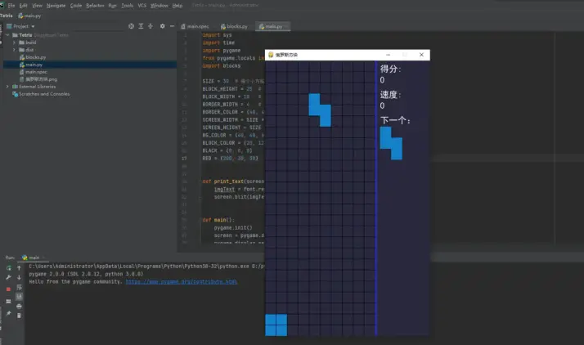Click the Expand All icon in Project toolbar
Viewport: 584px width, 345px height.
point(141,26)
